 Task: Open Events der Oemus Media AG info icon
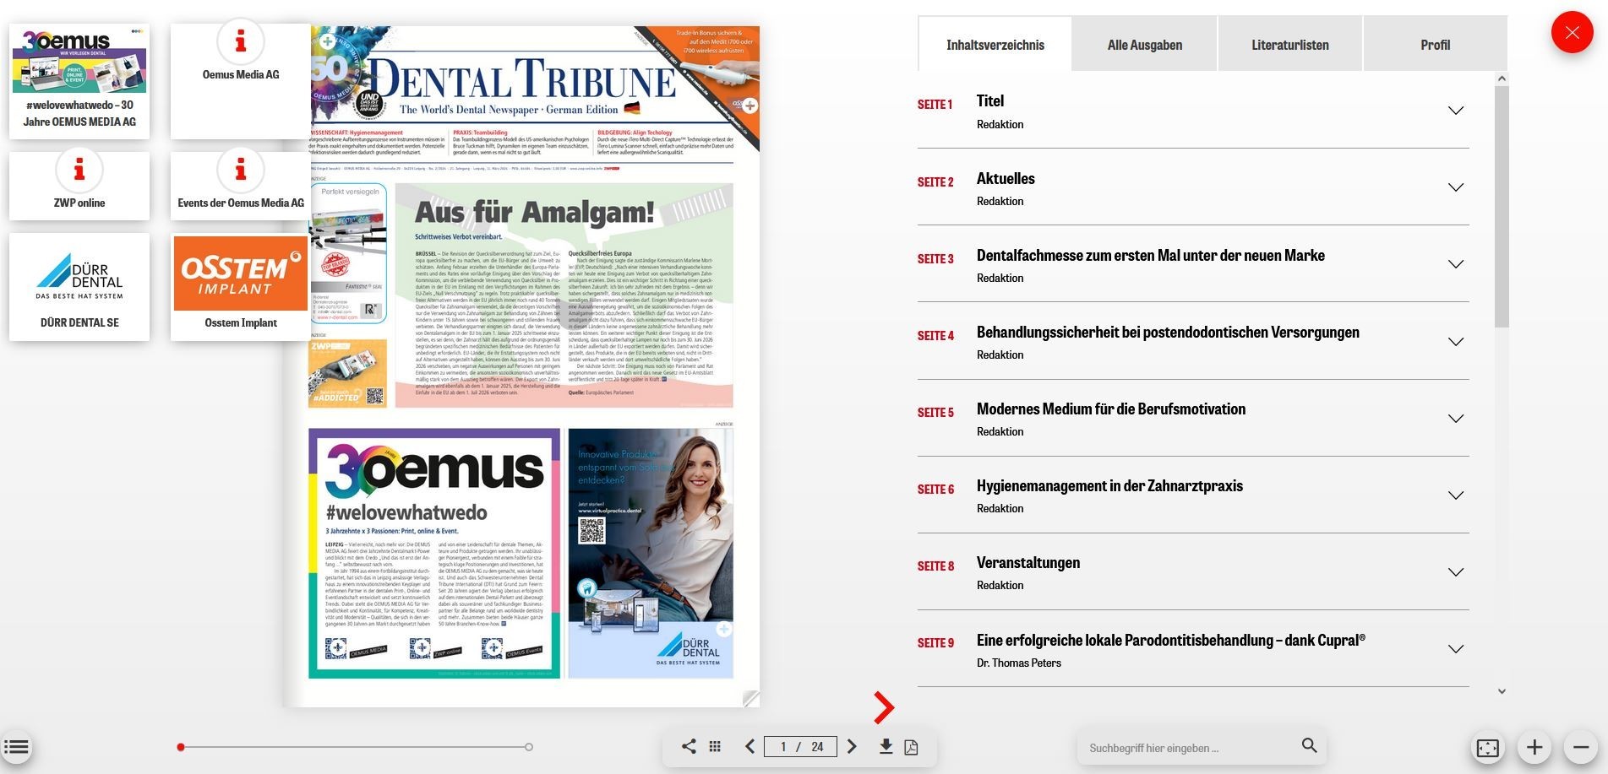(x=241, y=170)
